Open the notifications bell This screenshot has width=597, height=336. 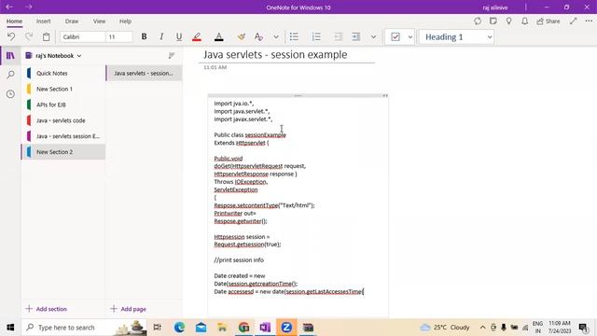point(524,21)
